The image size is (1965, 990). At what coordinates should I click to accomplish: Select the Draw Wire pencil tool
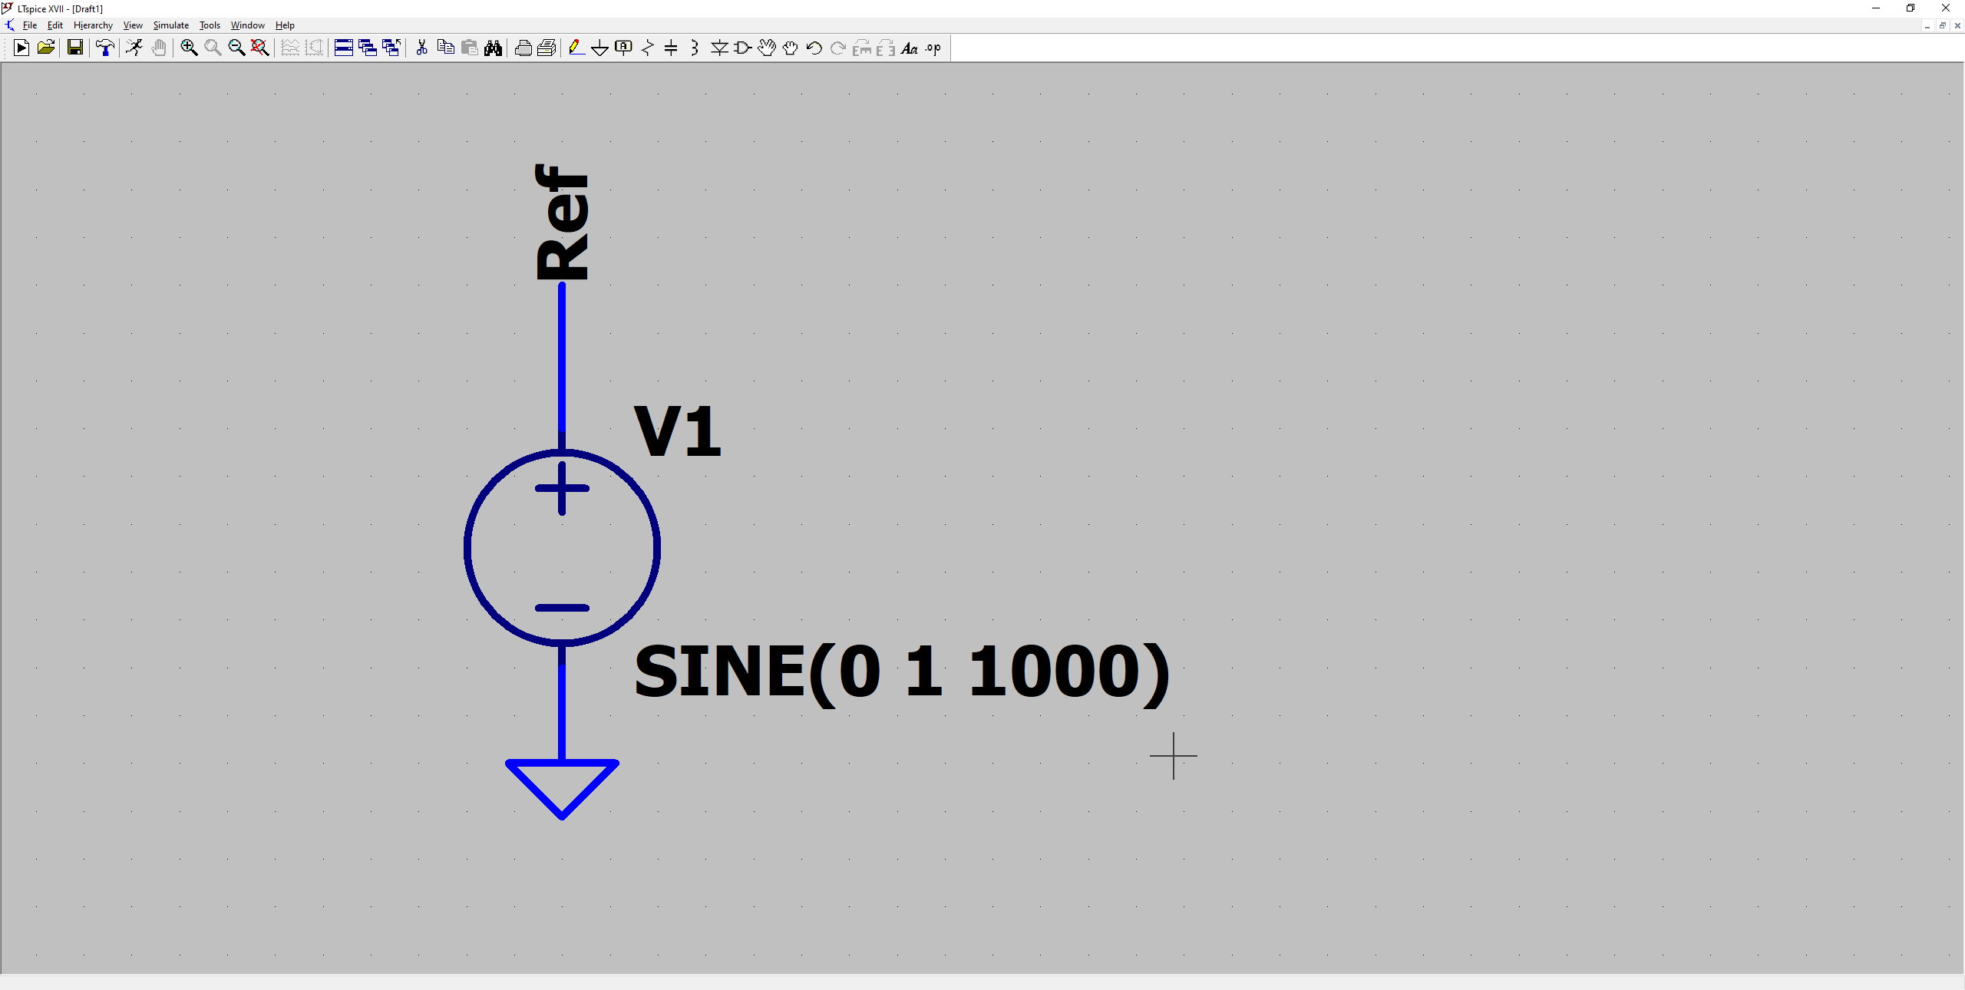point(576,48)
